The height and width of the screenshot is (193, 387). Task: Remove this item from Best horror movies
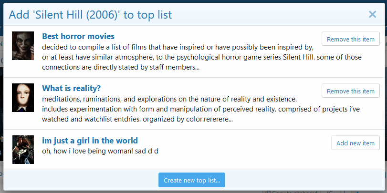(x=350, y=39)
